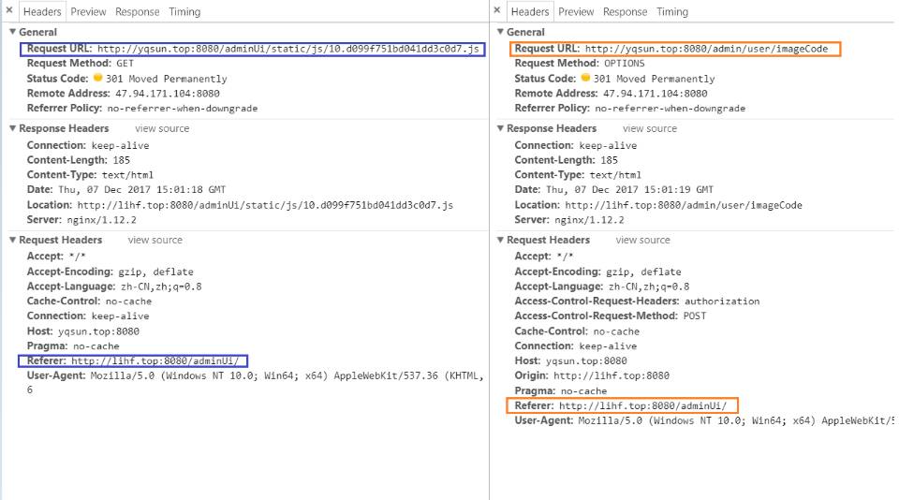The width and height of the screenshot is (899, 500).
Task: Collapse Request Headers section in right panel
Action: click(500, 240)
